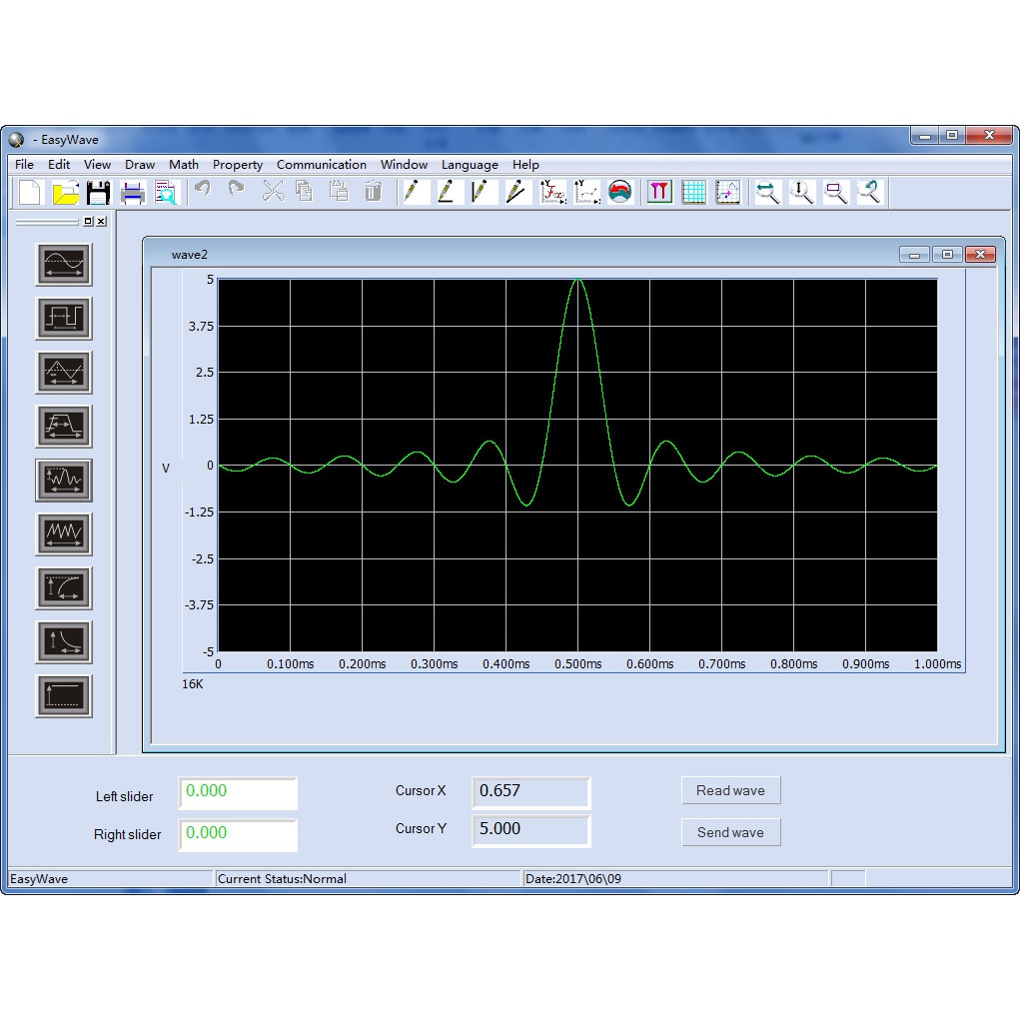Pick the DC level waveform icon
This screenshot has width=1020, height=1020.
64,696
